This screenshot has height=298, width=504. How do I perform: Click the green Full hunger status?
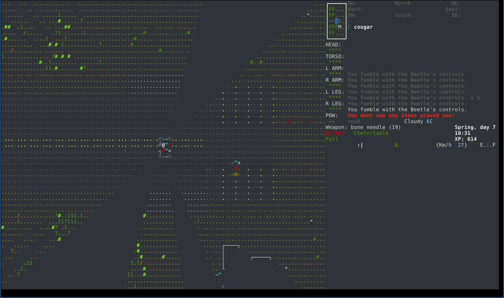[x=332, y=139]
